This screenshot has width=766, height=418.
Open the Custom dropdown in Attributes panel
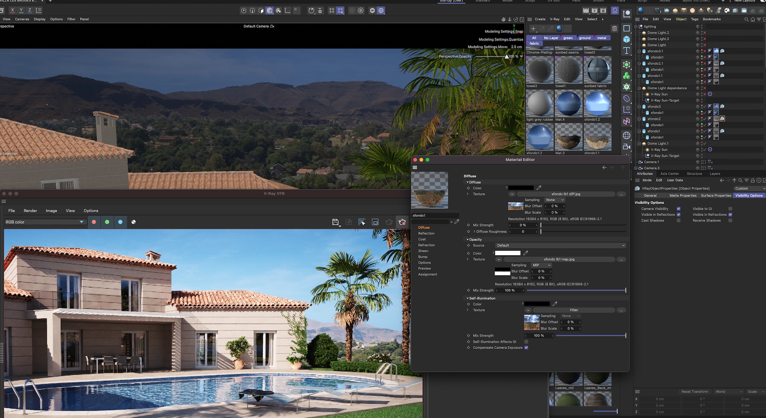tap(749, 189)
